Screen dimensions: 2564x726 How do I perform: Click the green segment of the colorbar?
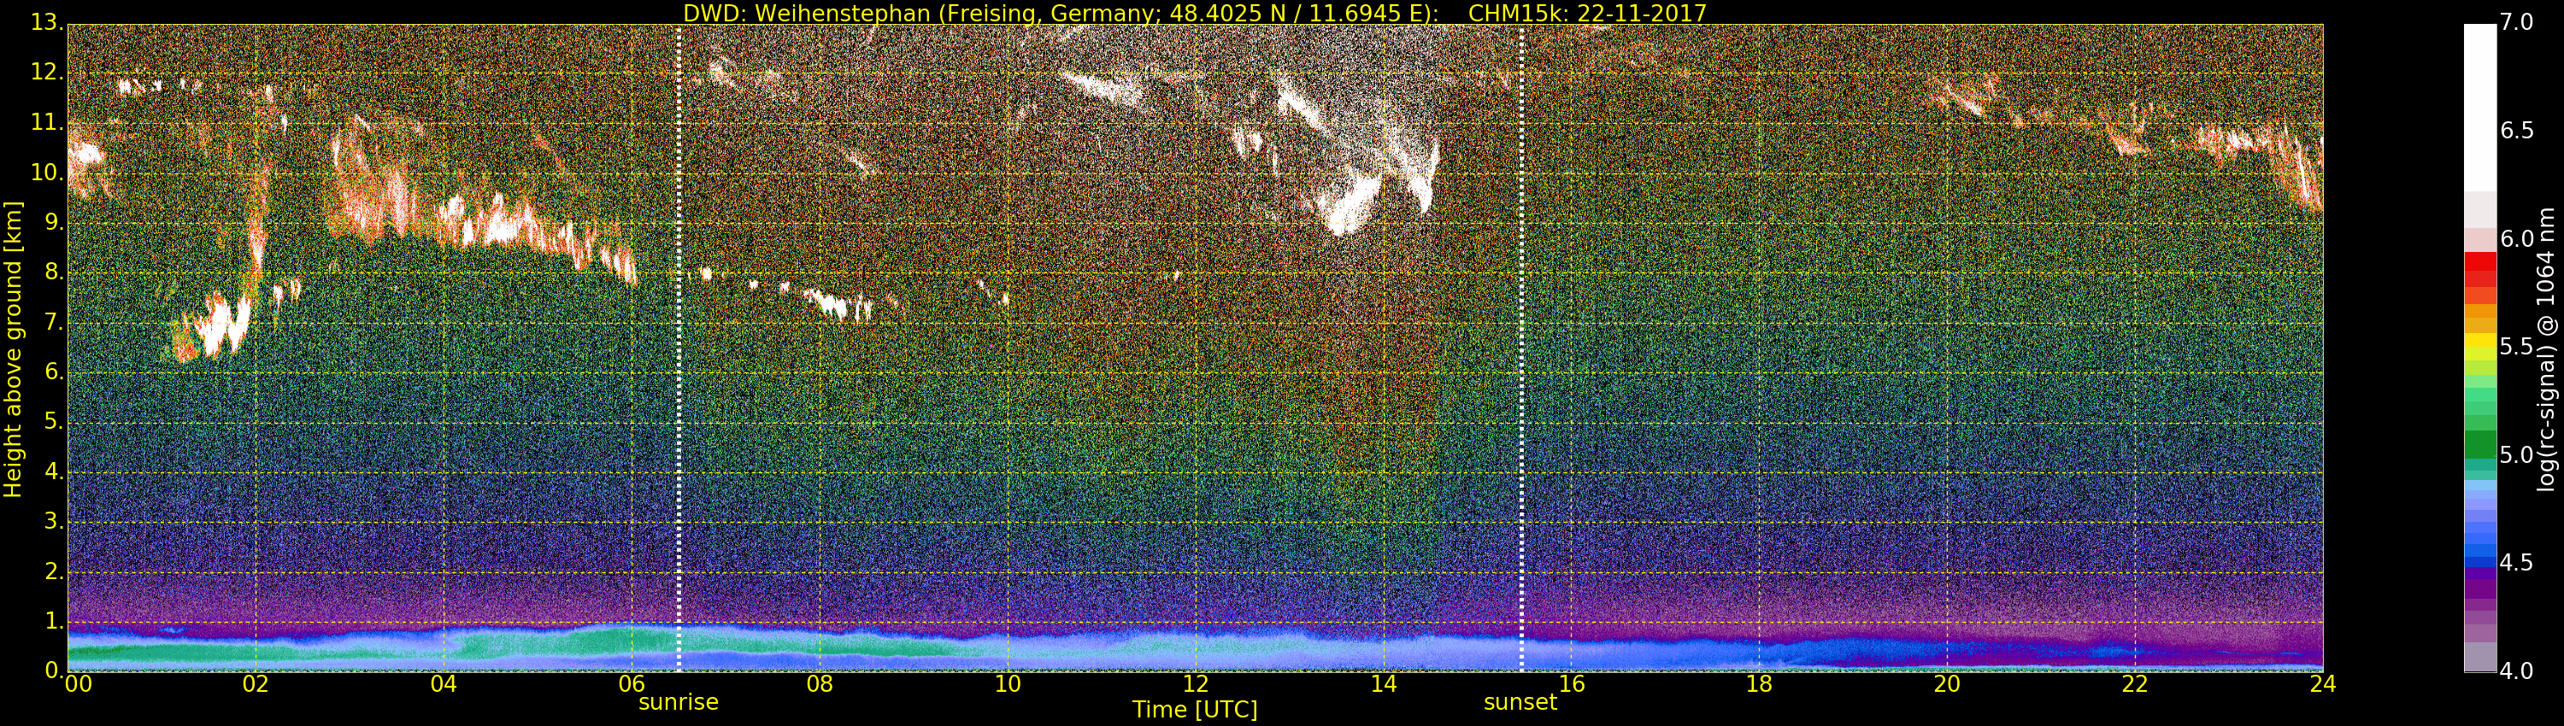click(x=2479, y=444)
